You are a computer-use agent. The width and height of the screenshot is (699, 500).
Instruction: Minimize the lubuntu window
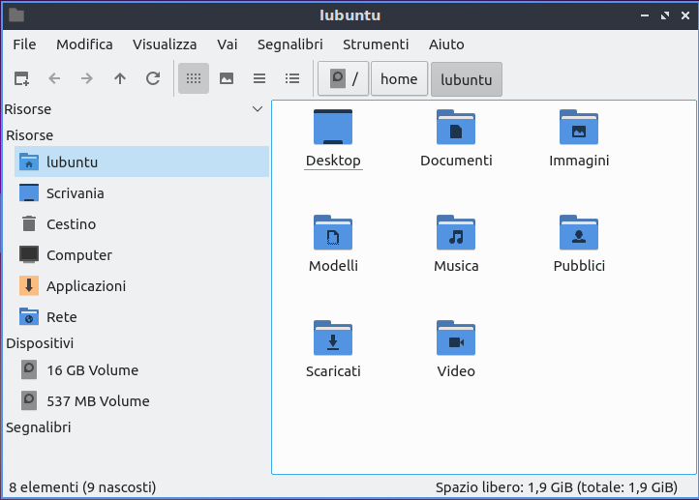tap(645, 15)
